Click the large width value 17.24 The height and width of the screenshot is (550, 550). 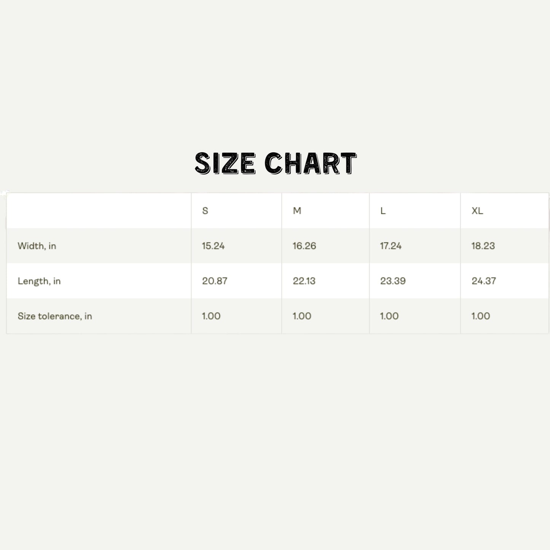pyautogui.click(x=391, y=246)
